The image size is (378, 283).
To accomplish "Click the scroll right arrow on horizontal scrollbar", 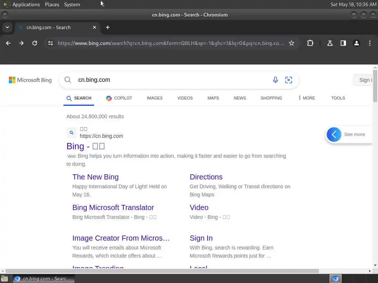I will [370, 271].
